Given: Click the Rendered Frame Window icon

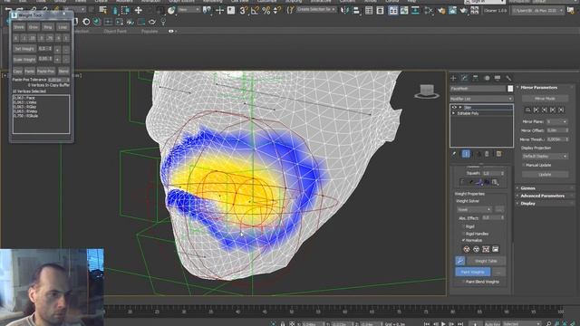Looking at the screenshot, I should tap(453, 10).
